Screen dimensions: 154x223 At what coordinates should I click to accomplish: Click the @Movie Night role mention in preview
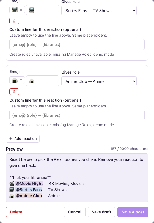click(29, 184)
